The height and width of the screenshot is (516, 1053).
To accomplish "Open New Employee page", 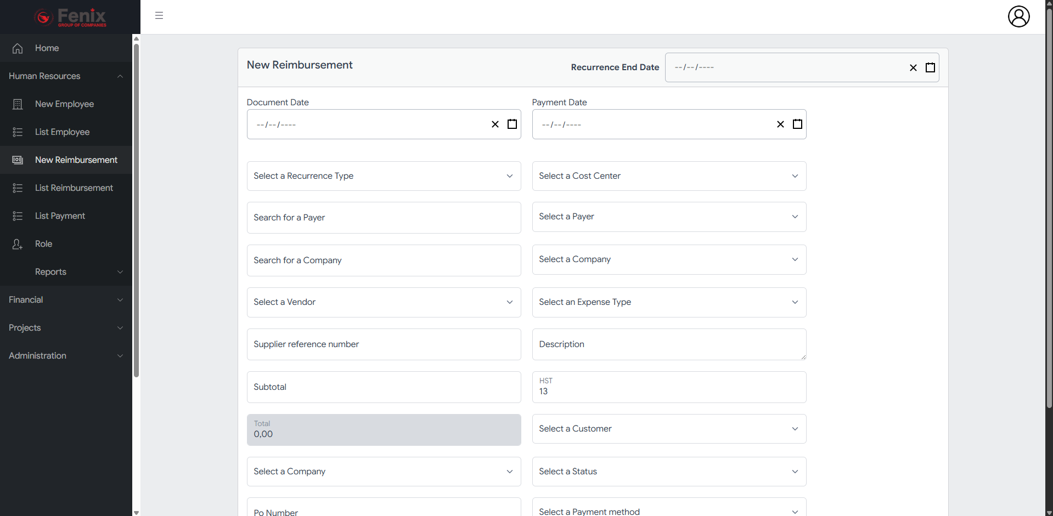I will click(x=66, y=104).
